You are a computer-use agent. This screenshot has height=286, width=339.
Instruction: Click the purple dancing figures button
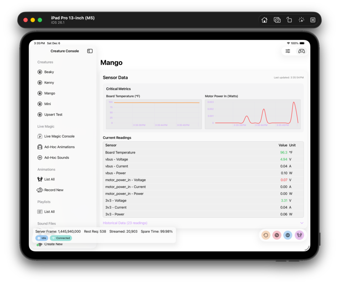click(x=299, y=235)
